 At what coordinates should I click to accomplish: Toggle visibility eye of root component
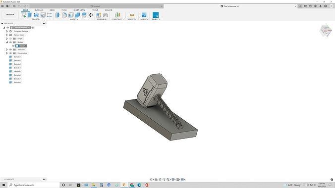8,28
